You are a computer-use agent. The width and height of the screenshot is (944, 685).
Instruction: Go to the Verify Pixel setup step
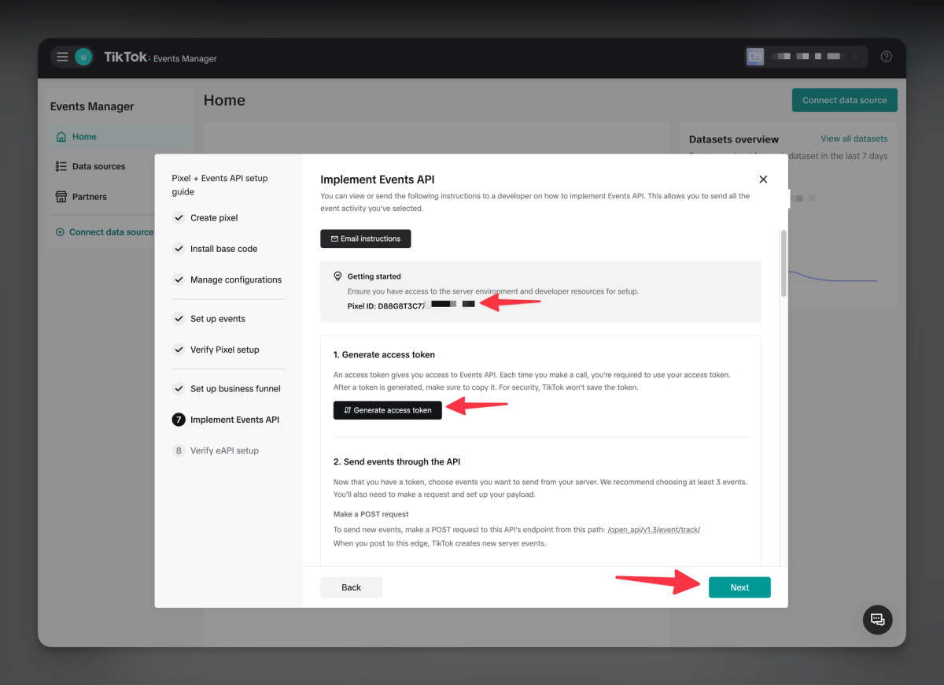coord(224,350)
